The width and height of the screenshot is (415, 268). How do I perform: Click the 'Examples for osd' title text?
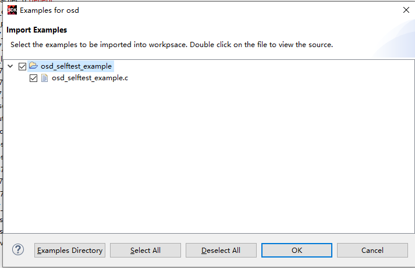[49, 10]
